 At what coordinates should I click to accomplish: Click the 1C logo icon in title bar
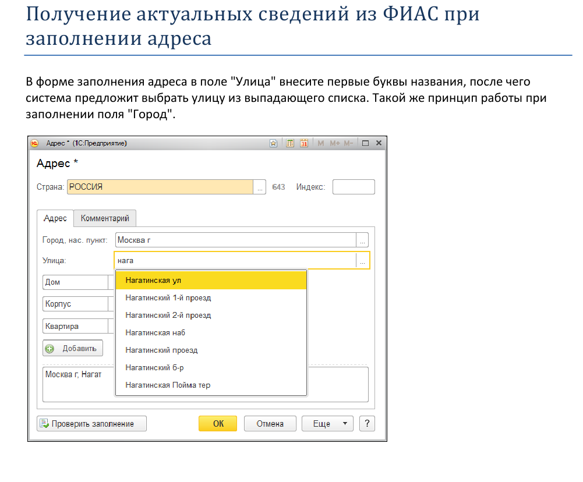[34, 143]
